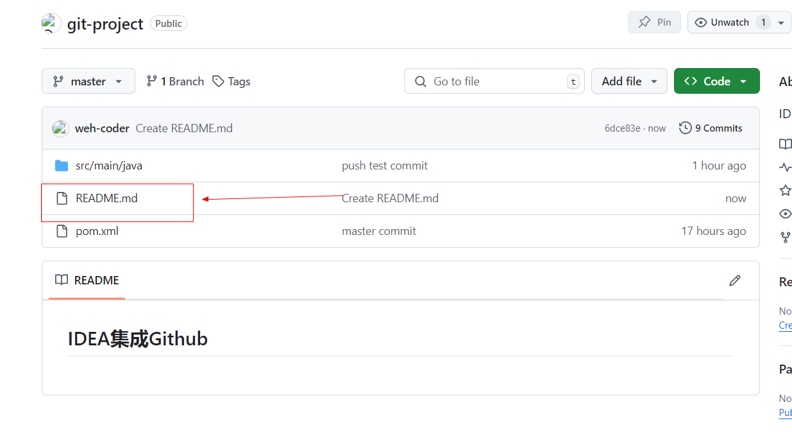Click the Readme book icon in About sidebar
The width and height of the screenshot is (792, 432).
coord(786,144)
